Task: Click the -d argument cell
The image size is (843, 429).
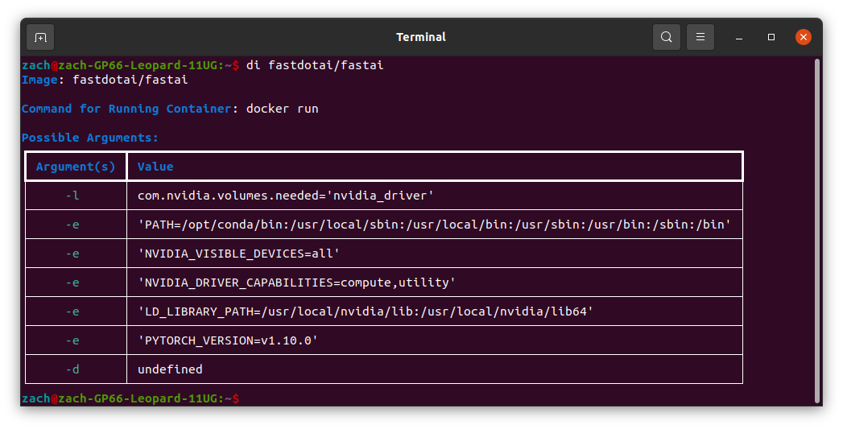Action: 76,369
